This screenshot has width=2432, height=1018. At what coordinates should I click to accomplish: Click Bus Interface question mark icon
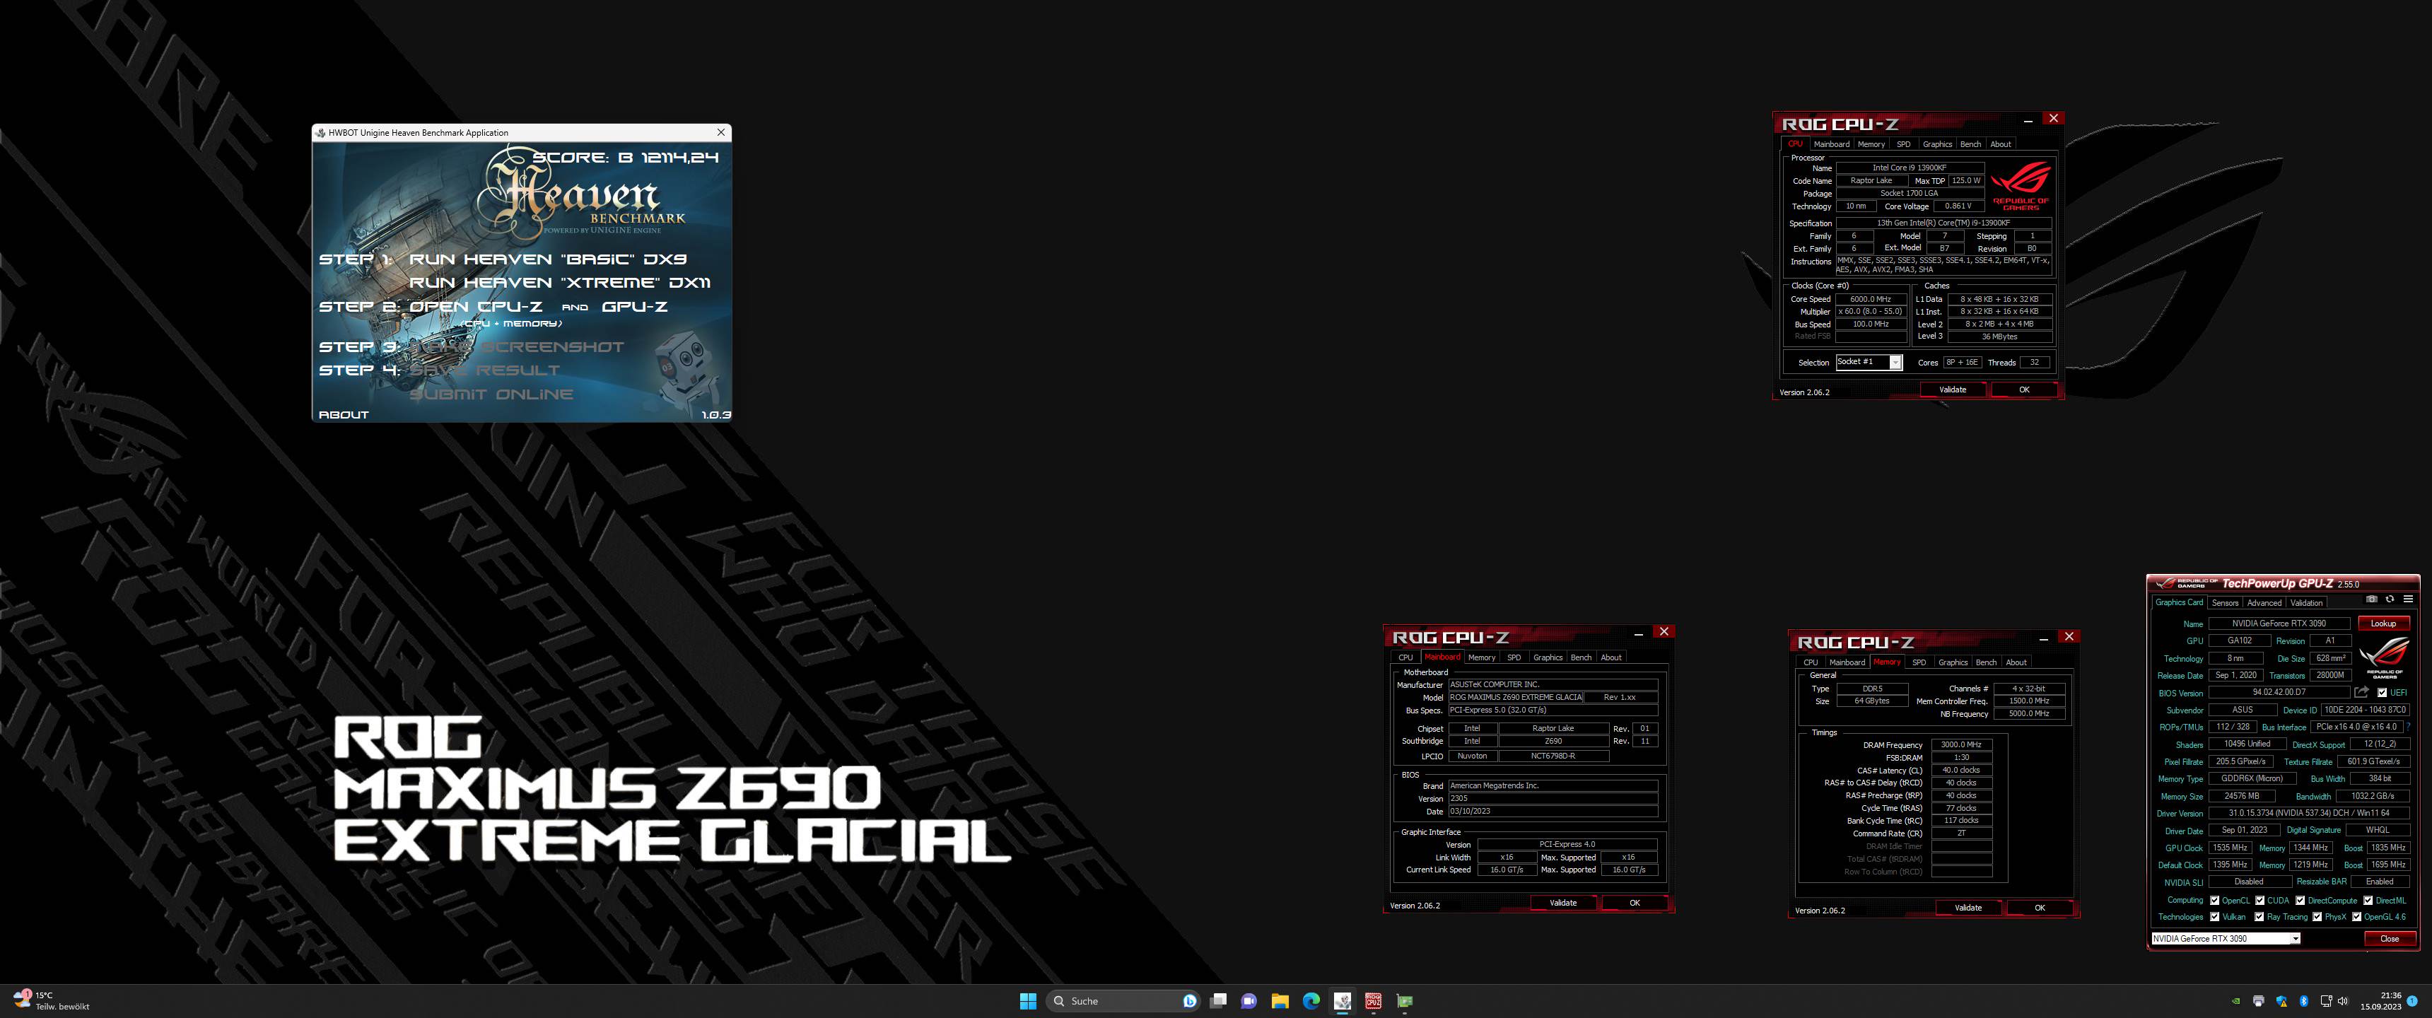2409,727
